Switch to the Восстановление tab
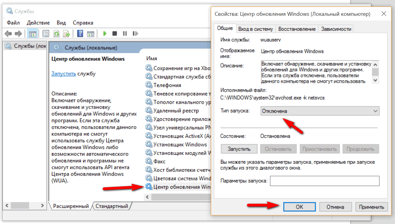 pos(297,29)
